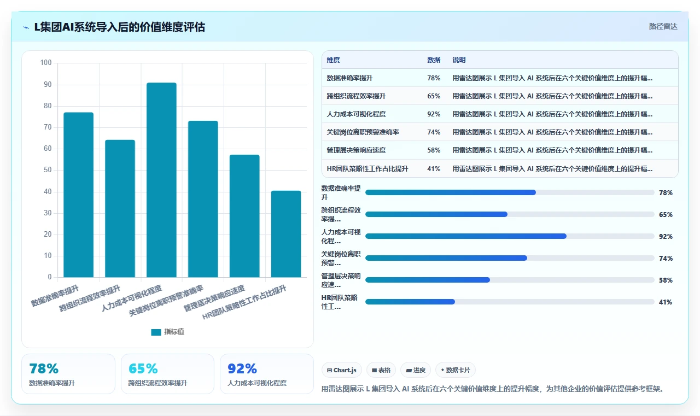This screenshot has height=416, width=700.
Task: Toggle the 指标值 legend color box
Action: (156, 332)
